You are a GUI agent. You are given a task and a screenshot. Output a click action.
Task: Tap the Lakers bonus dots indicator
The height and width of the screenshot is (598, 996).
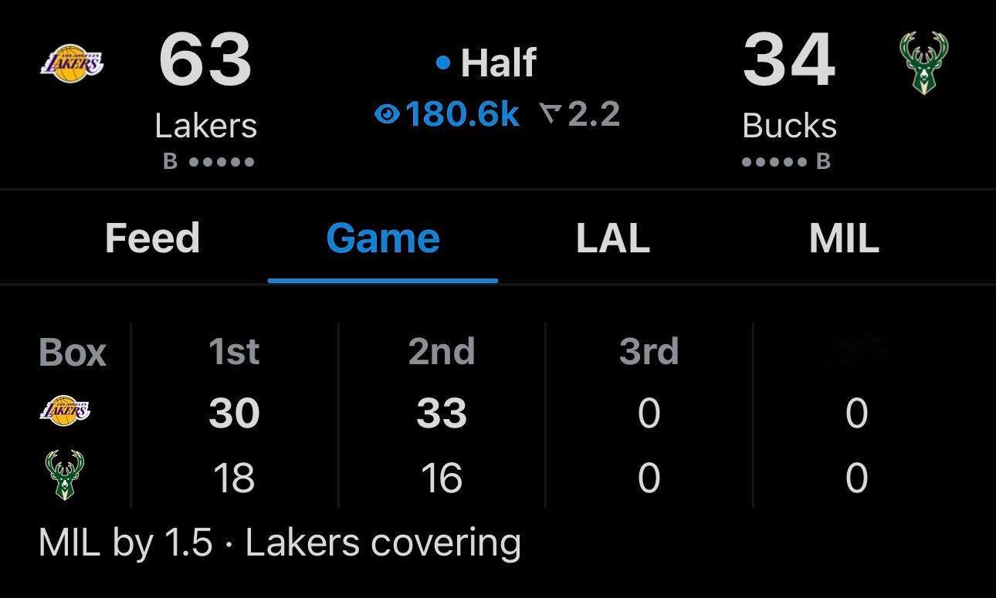(x=221, y=162)
